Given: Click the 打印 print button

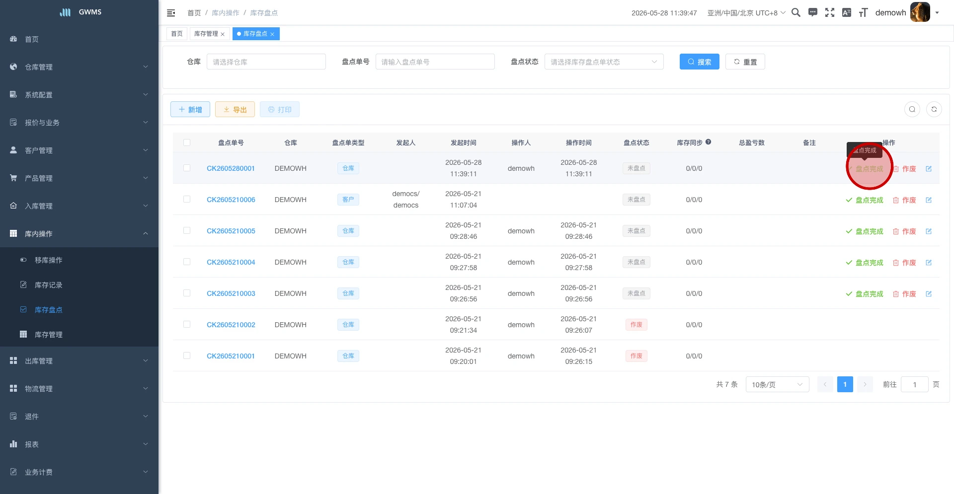Looking at the screenshot, I should point(280,110).
